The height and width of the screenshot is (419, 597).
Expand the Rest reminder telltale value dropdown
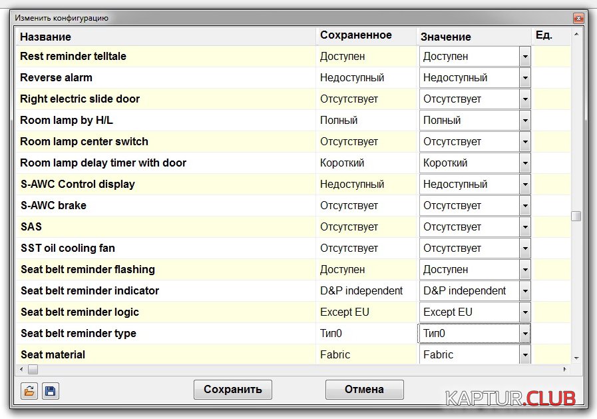tap(524, 57)
